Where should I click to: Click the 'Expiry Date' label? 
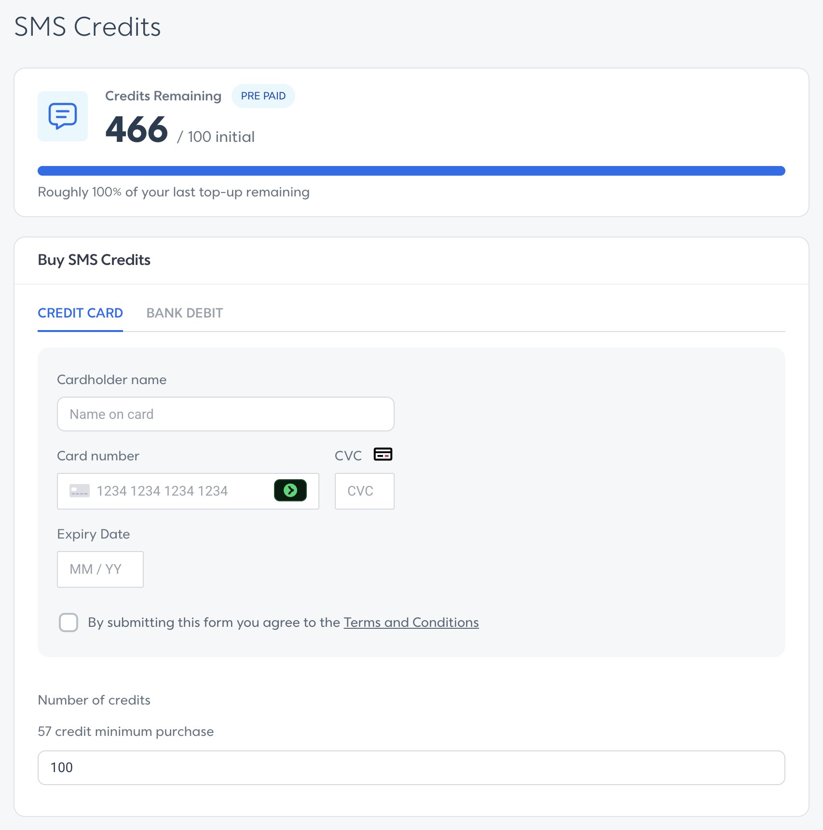point(94,534)
